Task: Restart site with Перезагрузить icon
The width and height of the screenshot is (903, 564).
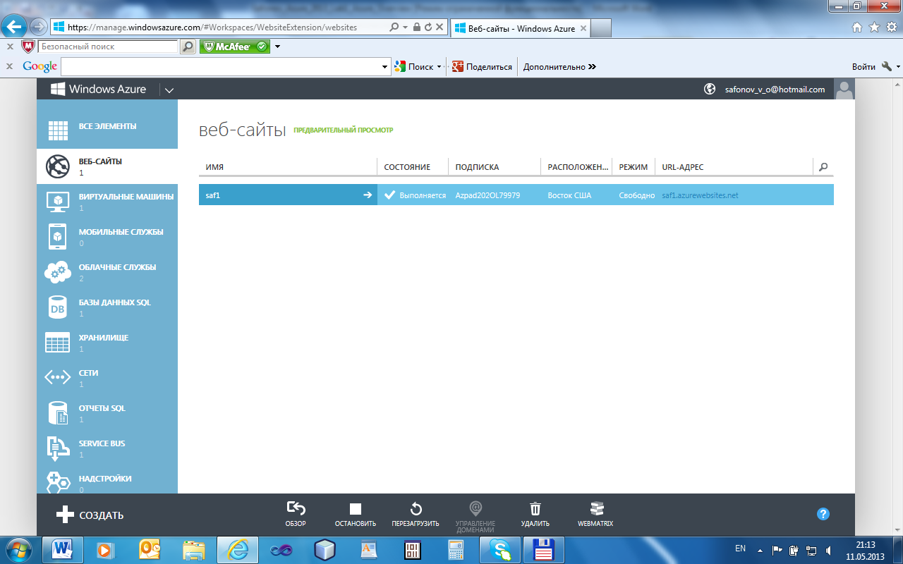Action: coord(416,508)
